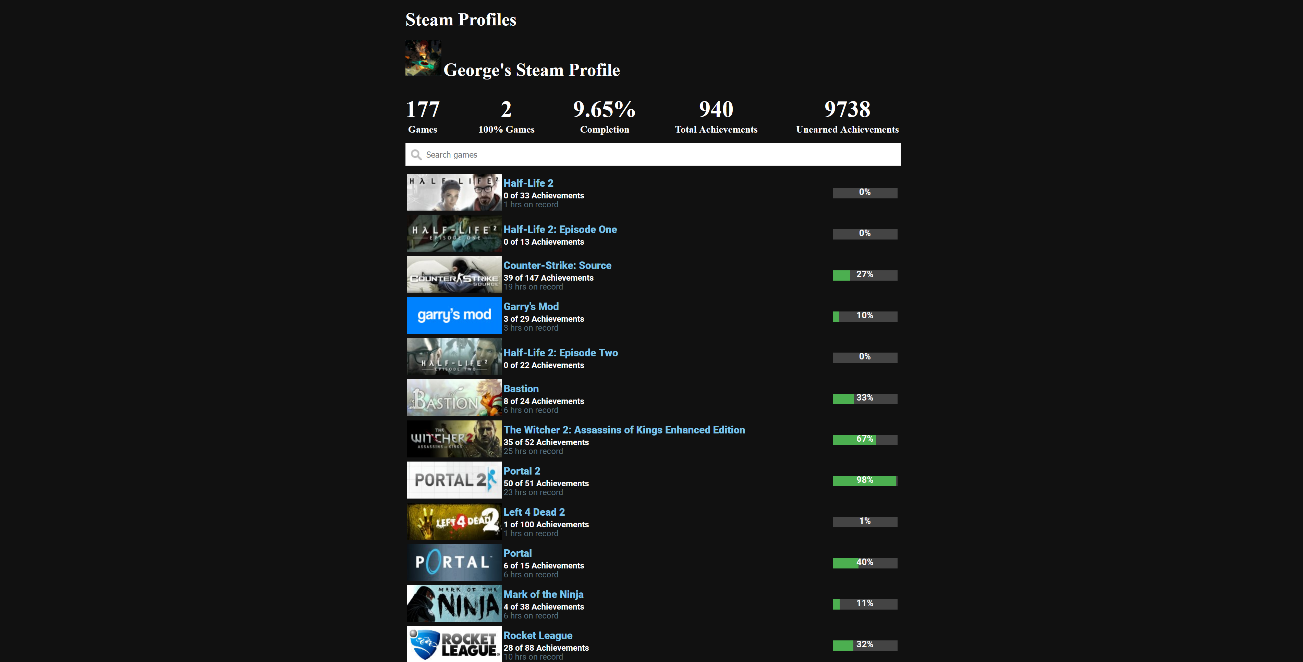Open Half-Life 2: Episode One link
This screenshot has height=662, width=1303.
(x=560, y=230)
